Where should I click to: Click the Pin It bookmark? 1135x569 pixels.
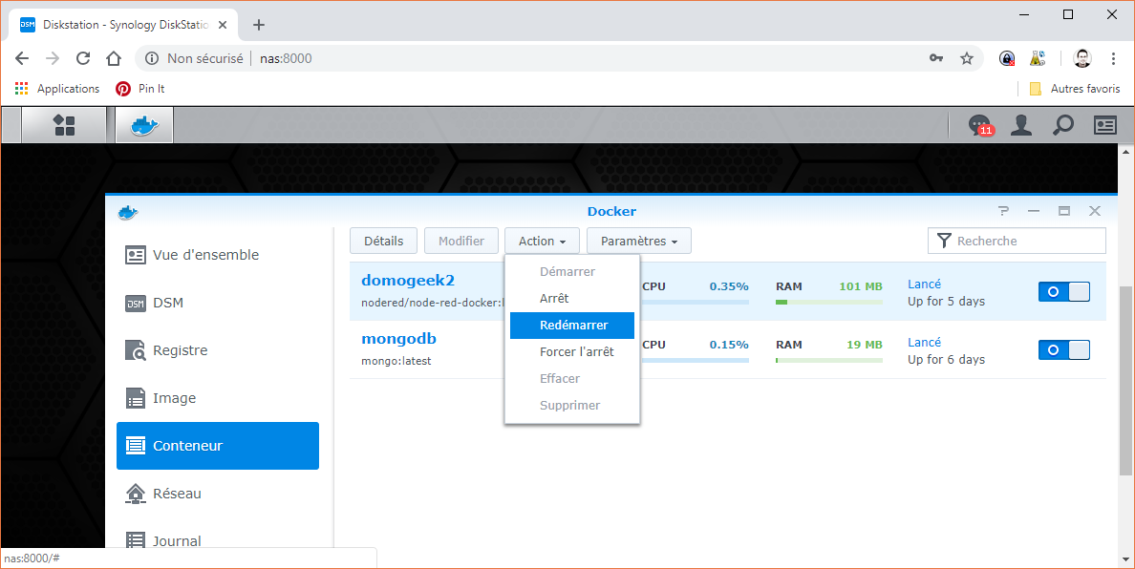[x=140, y=88]
